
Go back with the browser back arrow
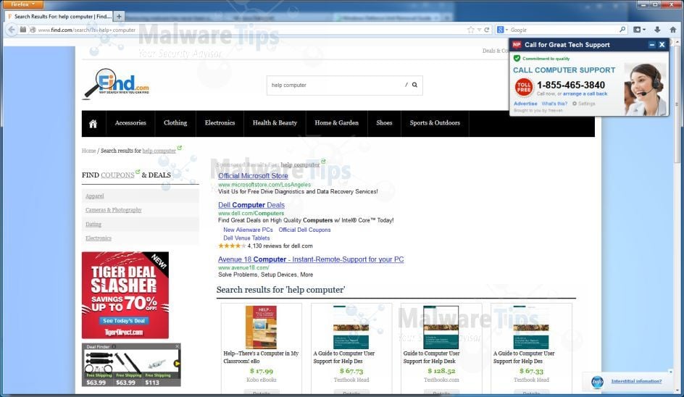(x=12, y=30)
